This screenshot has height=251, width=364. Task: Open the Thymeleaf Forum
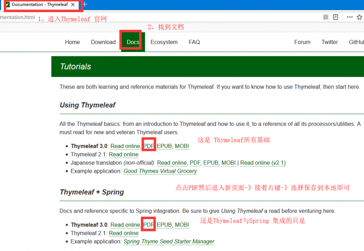point(302,42)
